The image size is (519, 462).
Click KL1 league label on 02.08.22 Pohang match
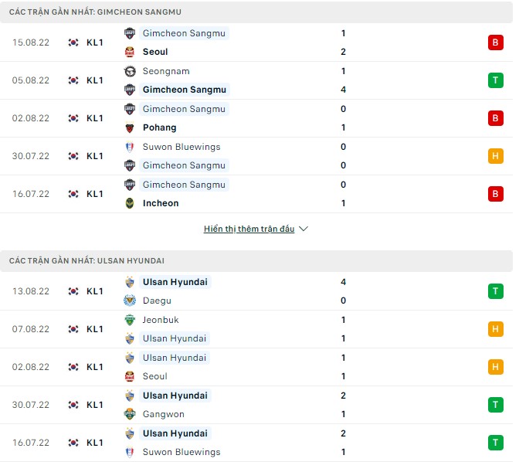click(95, 118)
